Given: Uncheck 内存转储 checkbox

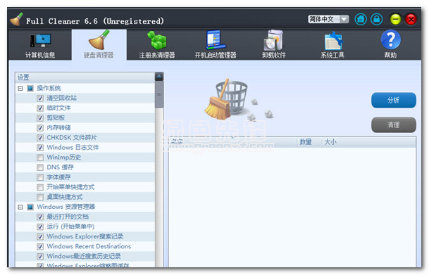Looking at the screenshot, I should pos(40,128).
